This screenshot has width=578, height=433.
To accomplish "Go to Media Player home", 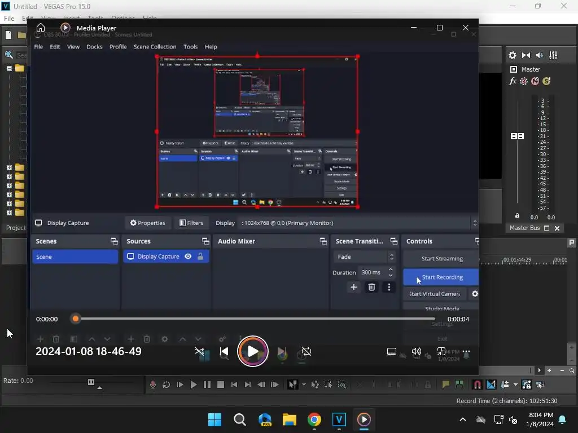I will pos(41,28).
